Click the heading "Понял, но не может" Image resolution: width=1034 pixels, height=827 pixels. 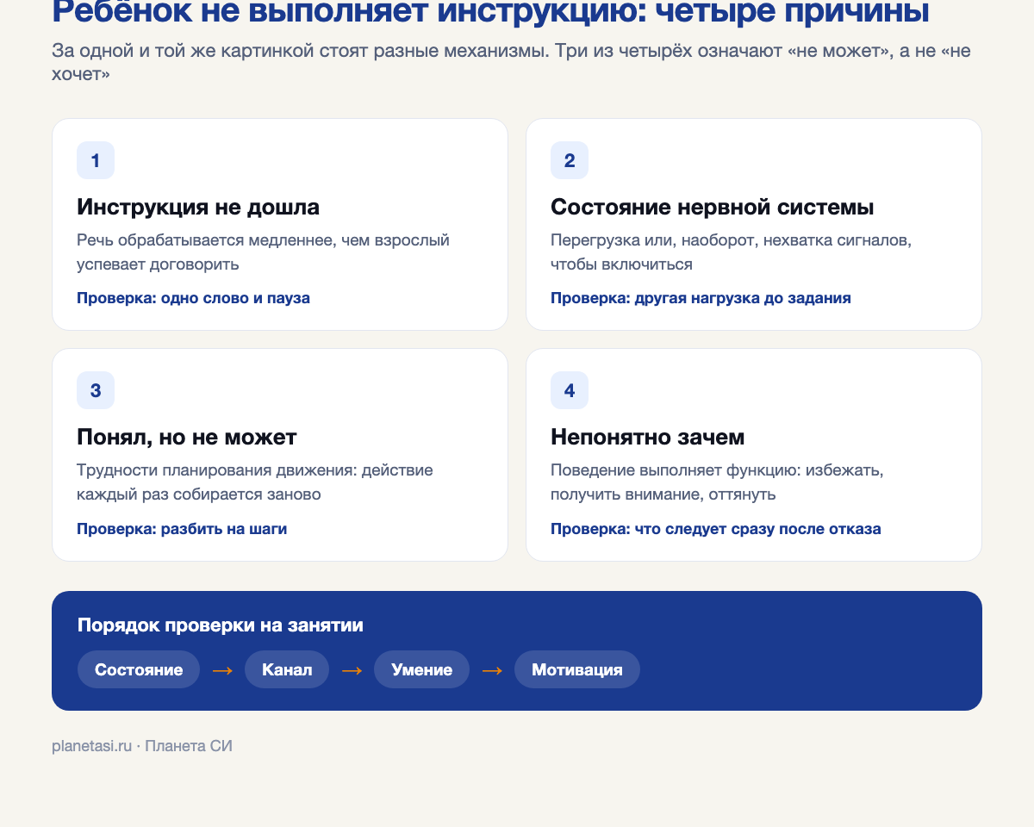click(187, 438)
